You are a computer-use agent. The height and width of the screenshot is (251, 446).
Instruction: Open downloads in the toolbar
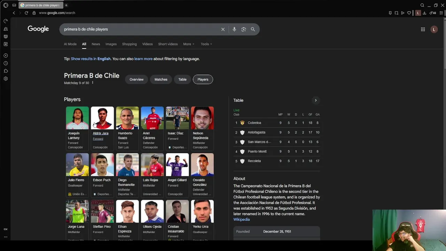(x=424, y=13)
